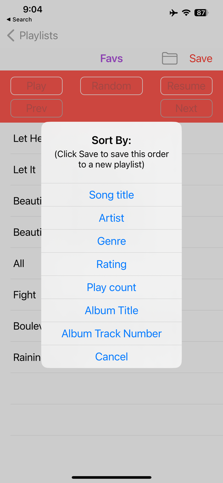Image resolution: width=223 pixels, height=483 pixels.
Task: Sort by Album Track Number
Action: pyautogui.click(x=111, y=334)
